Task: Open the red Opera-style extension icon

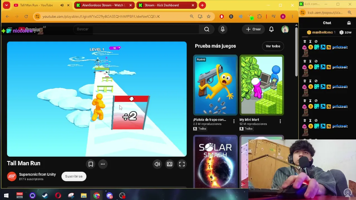Action: [222, 16]
